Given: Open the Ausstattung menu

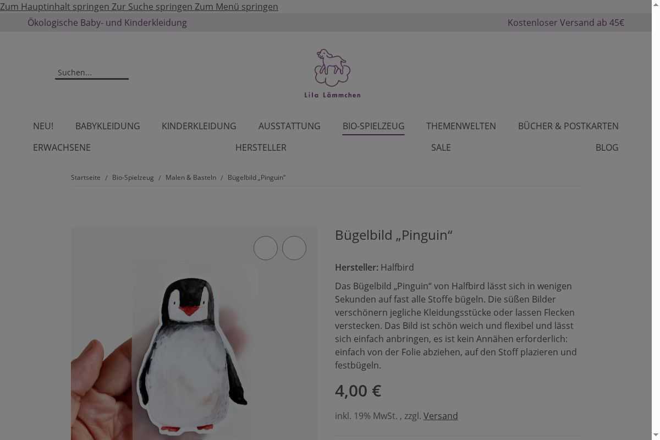Looking at the screenshot, I should [289, 126].
